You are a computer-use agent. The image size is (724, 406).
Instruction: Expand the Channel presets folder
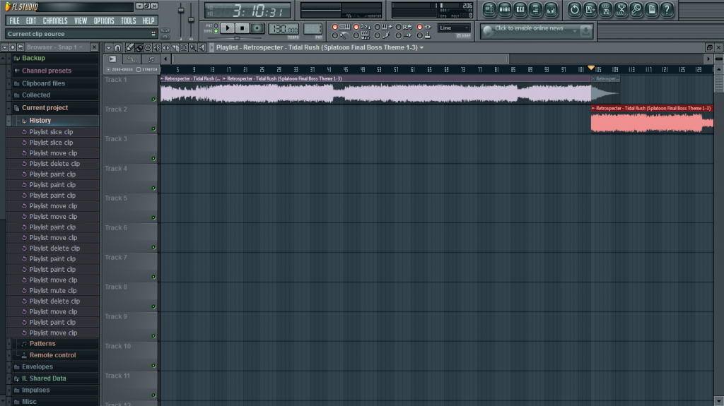coord(8,71)
